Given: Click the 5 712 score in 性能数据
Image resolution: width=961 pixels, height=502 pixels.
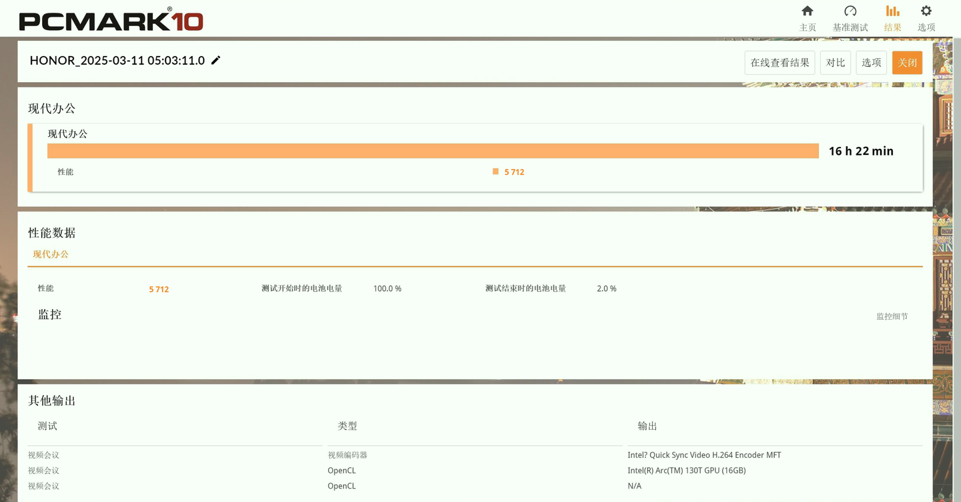Looking at the screenshot, I should (159, 289).
